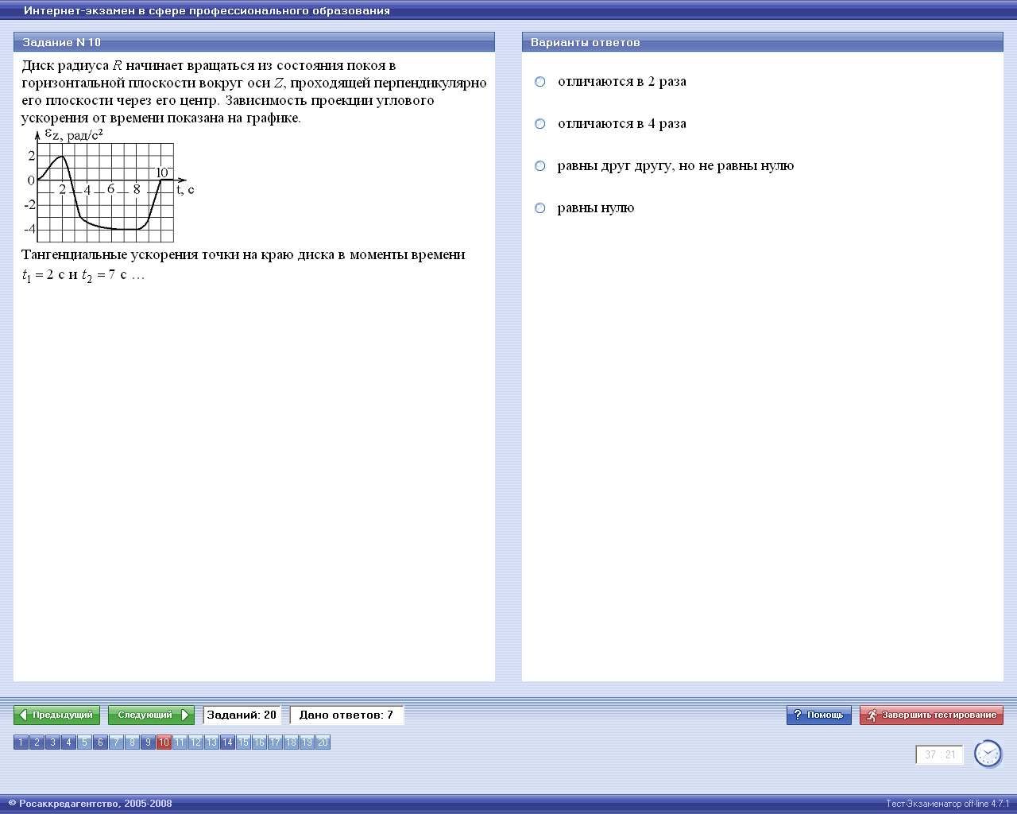This screenshot has height=814, width=1017.
Task: Click the "Тест-Экзаменатор off-line 4.7.1" version label
Action: [x=947, y=804]
